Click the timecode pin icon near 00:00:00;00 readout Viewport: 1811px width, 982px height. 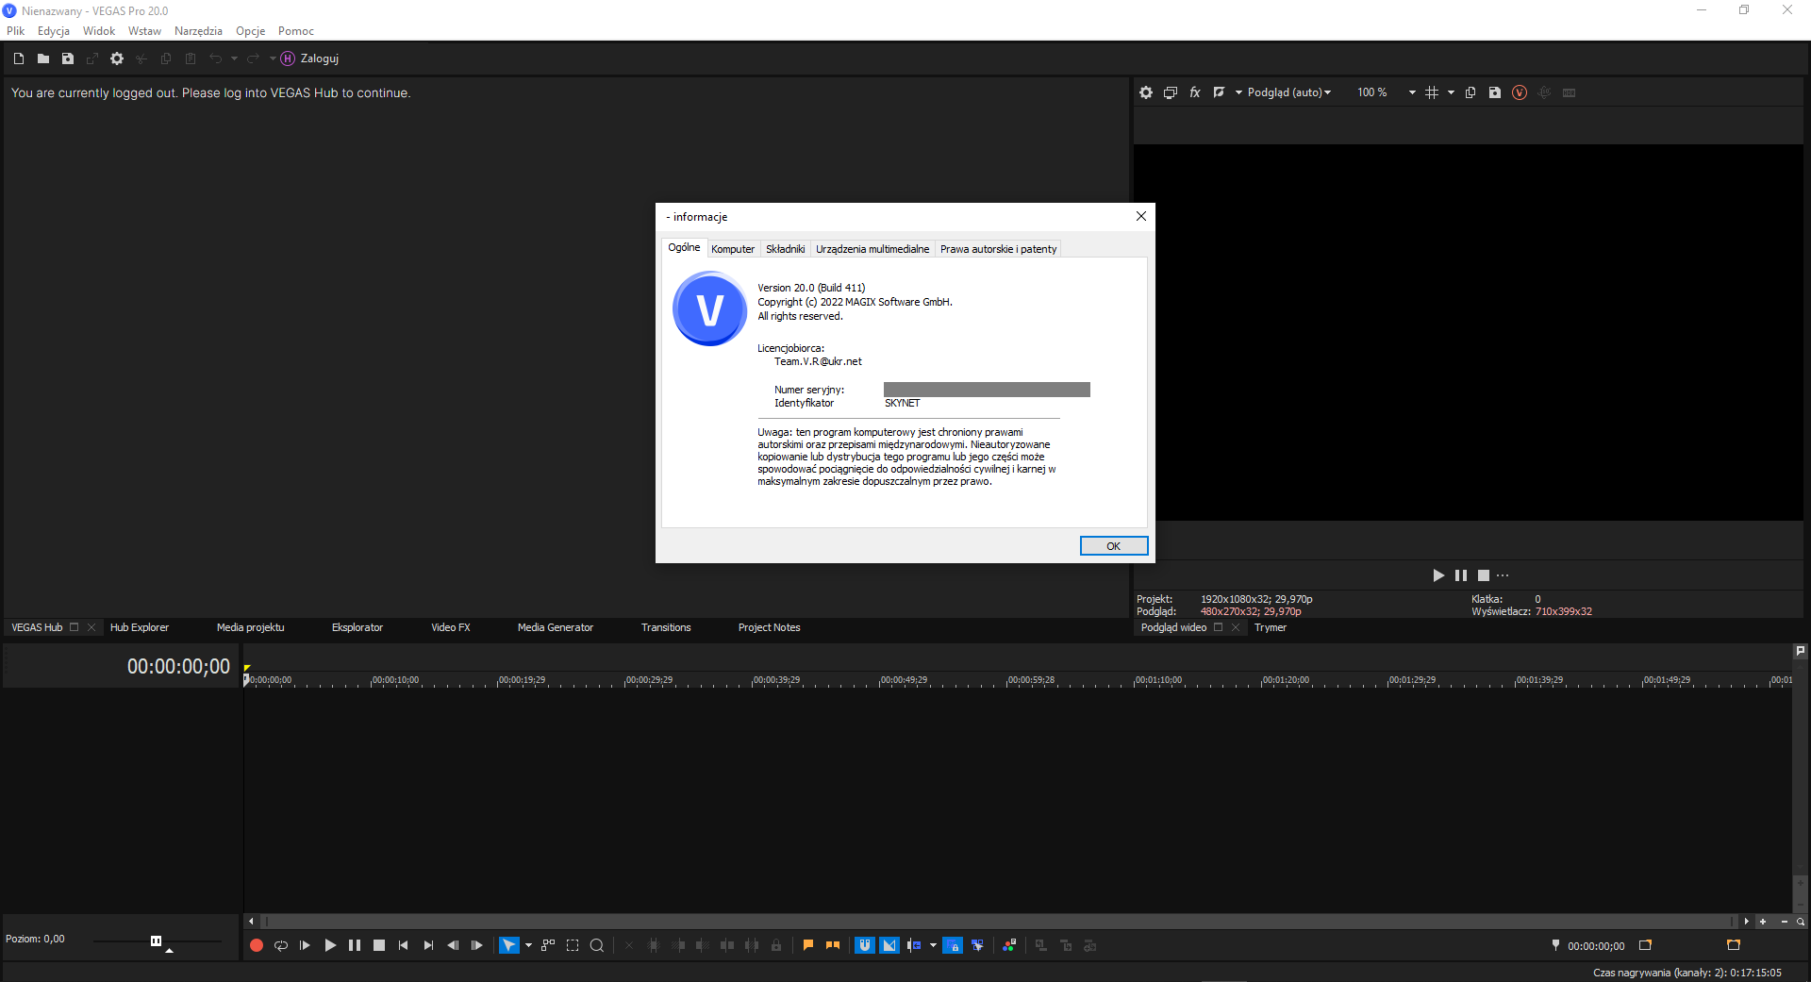[1555, 945]
